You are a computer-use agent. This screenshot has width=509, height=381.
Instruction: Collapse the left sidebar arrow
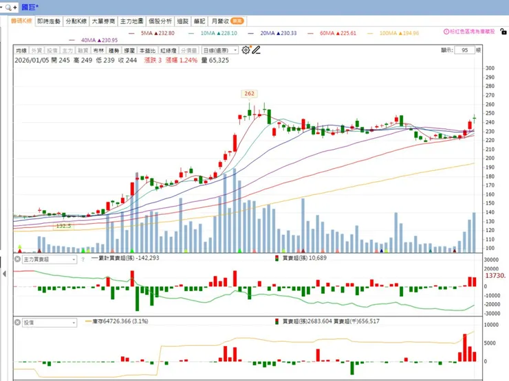[4, 274]
